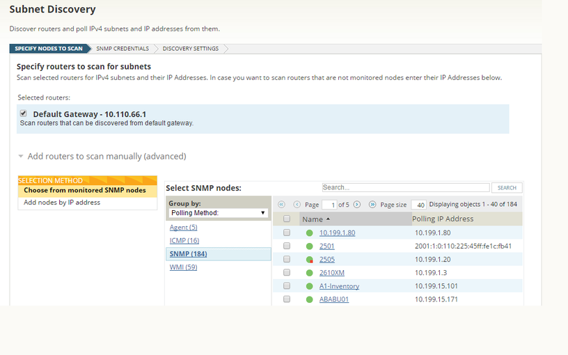Image resolution: width=568 pixels, height=355 pixels.
Task: Click IP address 10.199.1.3
Action: pyautogui.click(x=431, y=273)
